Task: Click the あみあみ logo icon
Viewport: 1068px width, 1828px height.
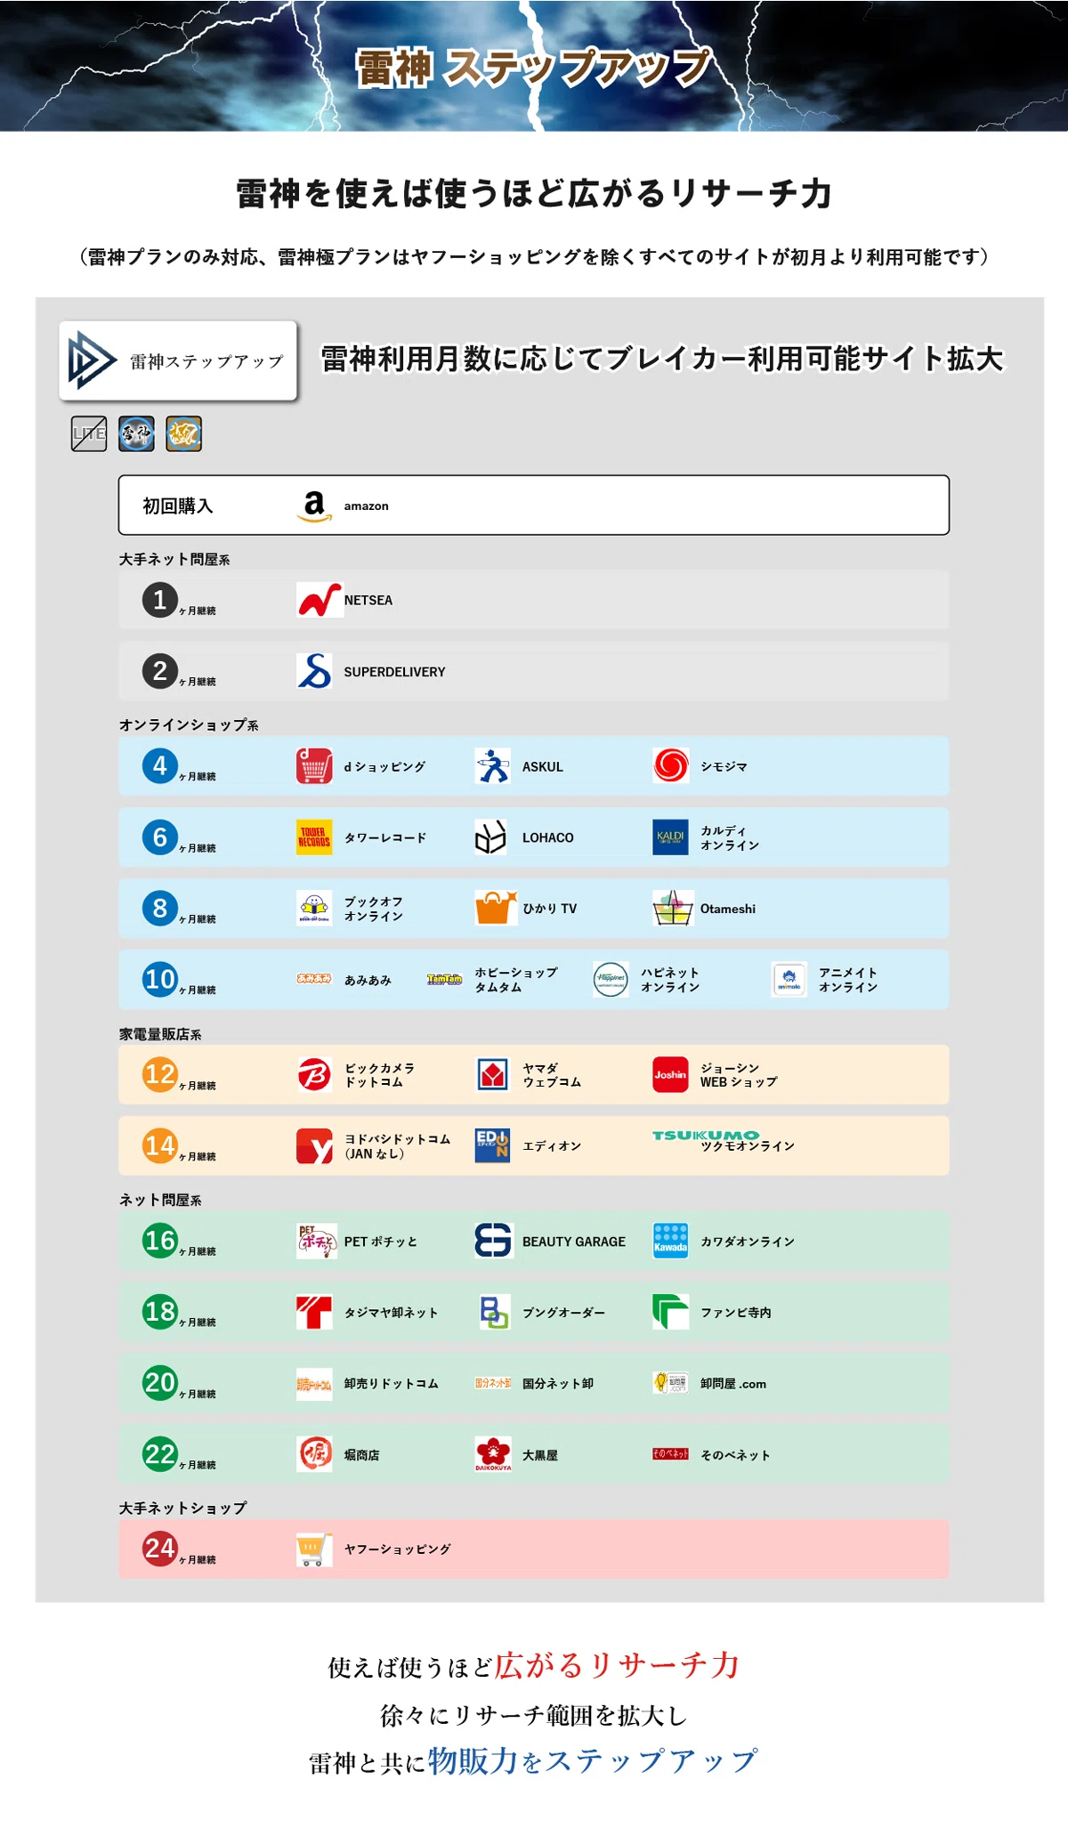Action: point(314,979)
